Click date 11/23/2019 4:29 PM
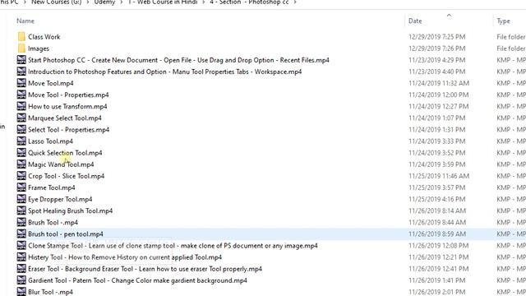 click(x=436, y=60)
